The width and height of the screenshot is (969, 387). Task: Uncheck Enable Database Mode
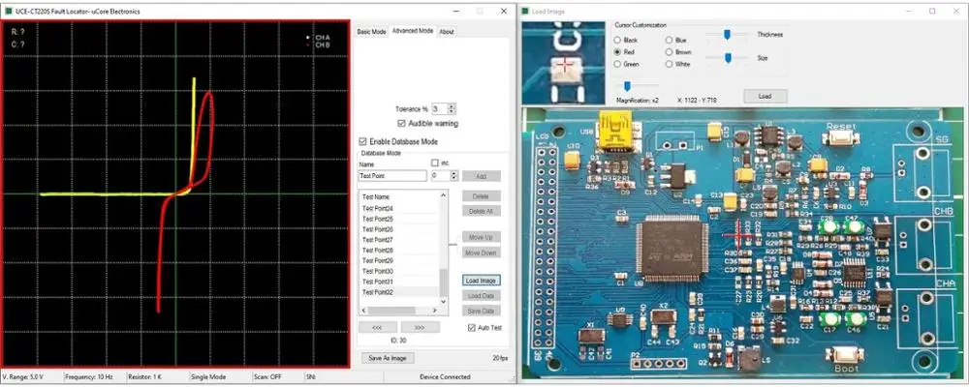363,141
